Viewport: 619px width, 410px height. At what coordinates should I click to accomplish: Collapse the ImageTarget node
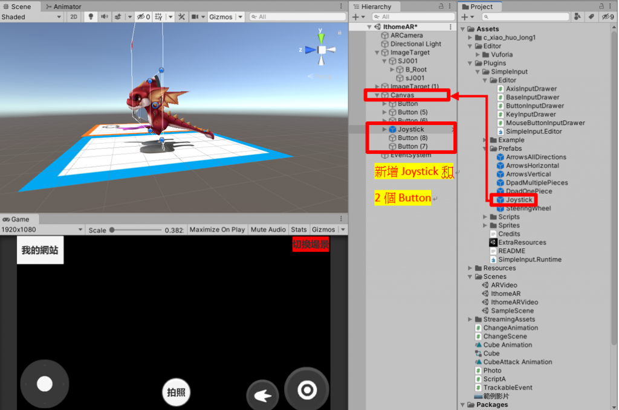(x=377, y=53)
